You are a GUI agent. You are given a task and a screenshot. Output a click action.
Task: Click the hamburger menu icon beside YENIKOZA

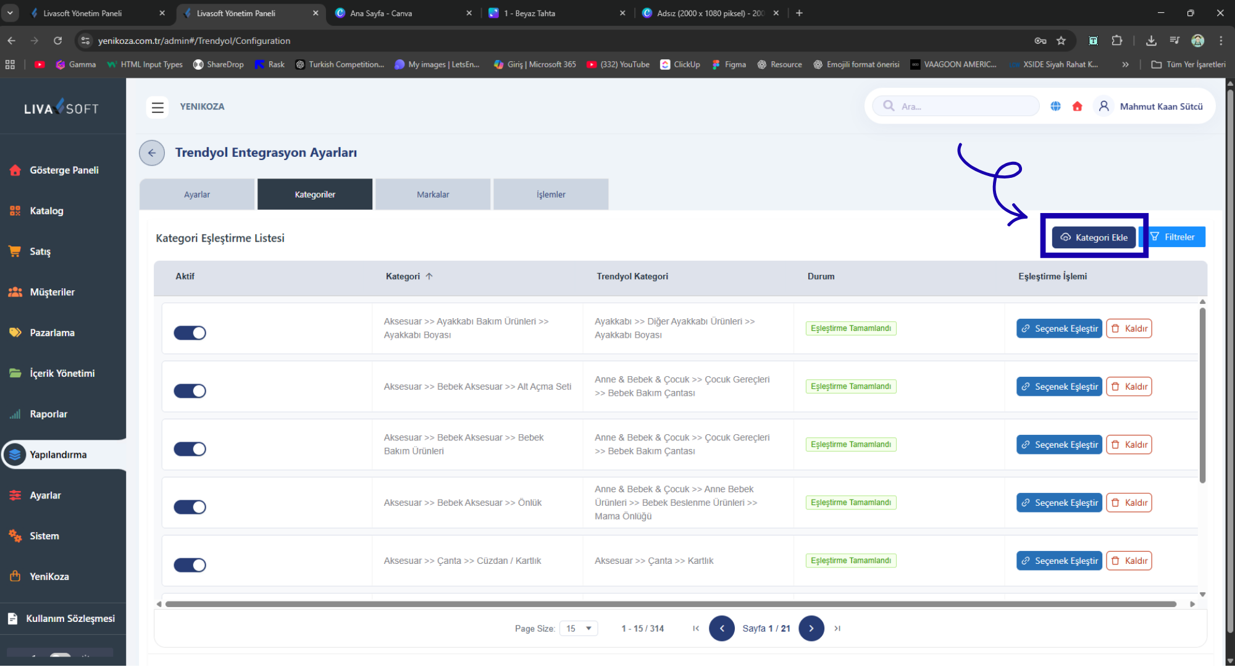(157, 107)
